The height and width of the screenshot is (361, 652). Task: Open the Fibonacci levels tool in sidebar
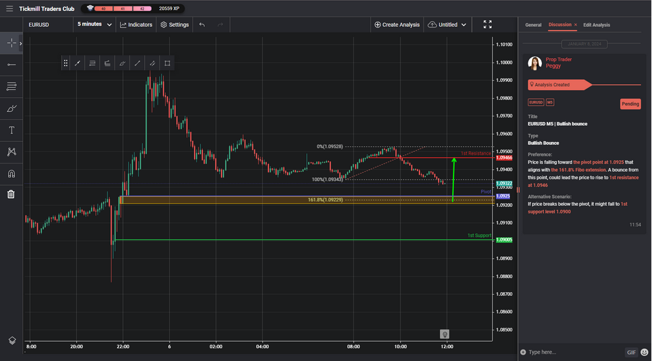pyautogui.click(x=12, y=86)
